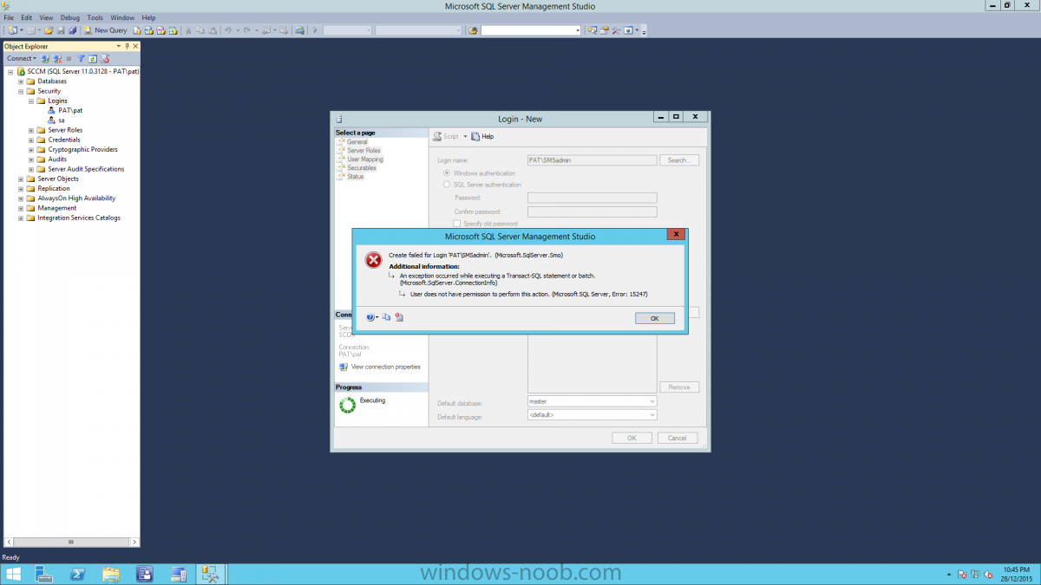The width and height of the screenshot is (1041, 585).
Task: Select the Server Roles page in Login dialog
Action: tap(363, 150)
